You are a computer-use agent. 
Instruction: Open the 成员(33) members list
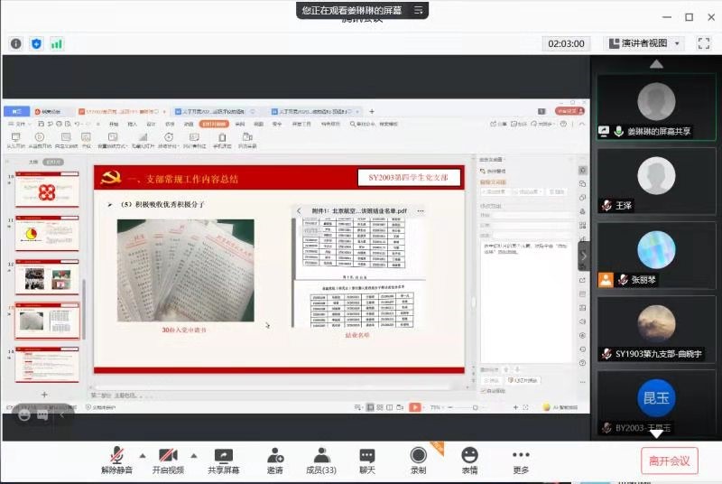pyautogui.click(x=321, y=460)
